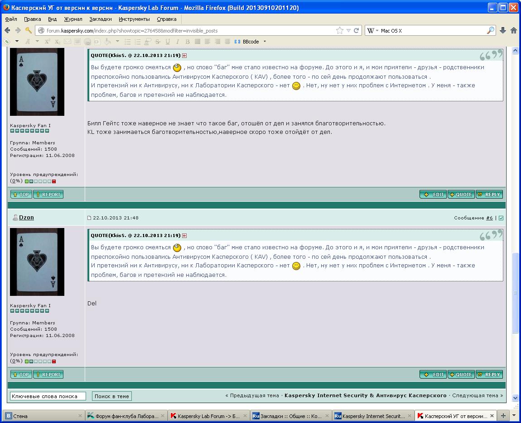Viewport: 521px width, 423px height.
Task: Bookmark this page with the star icon
Action: pos(340,30)
